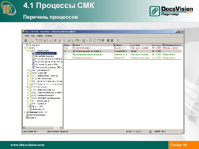Select the orange Управление закупками row
Image resolution: width=199 pixels, height=149 pixels.
(x=123, y=58)
